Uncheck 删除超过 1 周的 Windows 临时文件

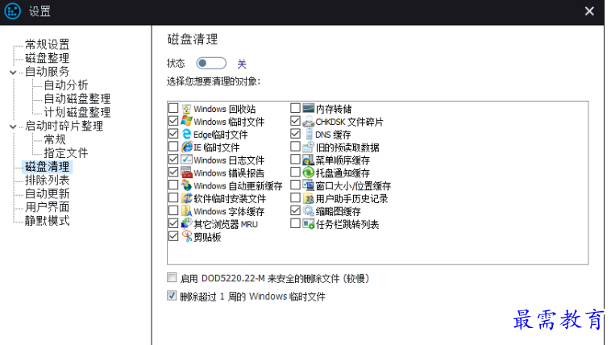click(x=172, y=295)
